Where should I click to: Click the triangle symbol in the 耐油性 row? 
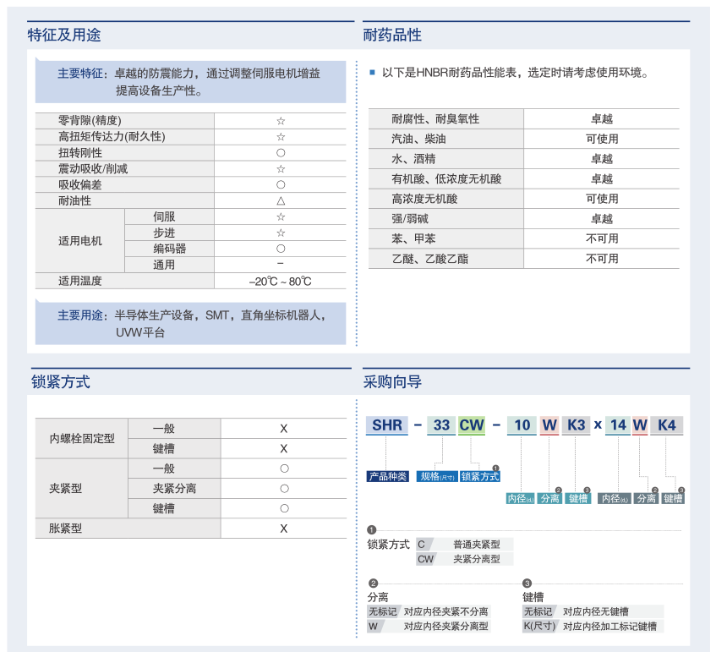[x=281, y=201]
